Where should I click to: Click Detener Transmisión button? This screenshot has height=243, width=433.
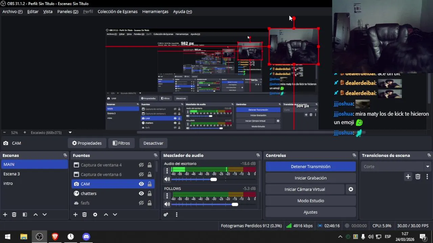(x=311, y=166)
